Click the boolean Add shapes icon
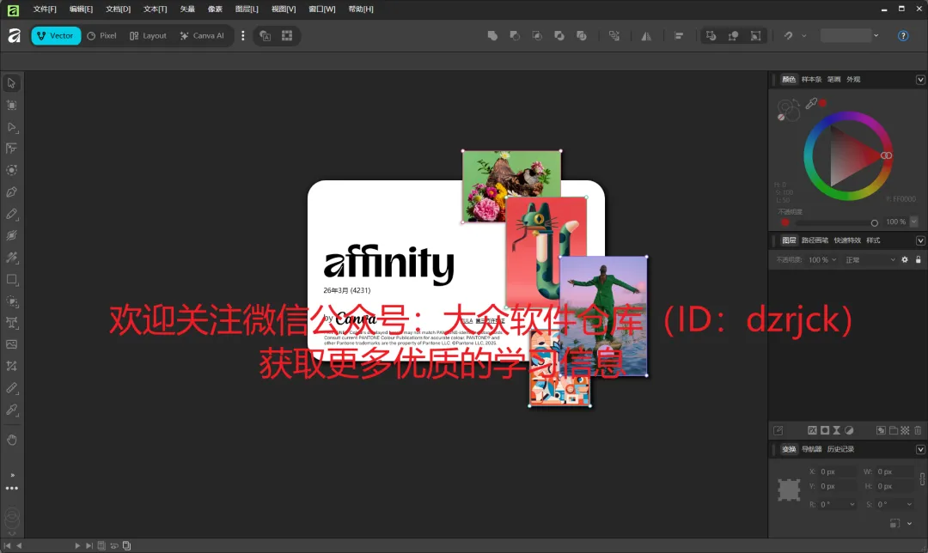928x553 pixels. [x=492, y=36]
